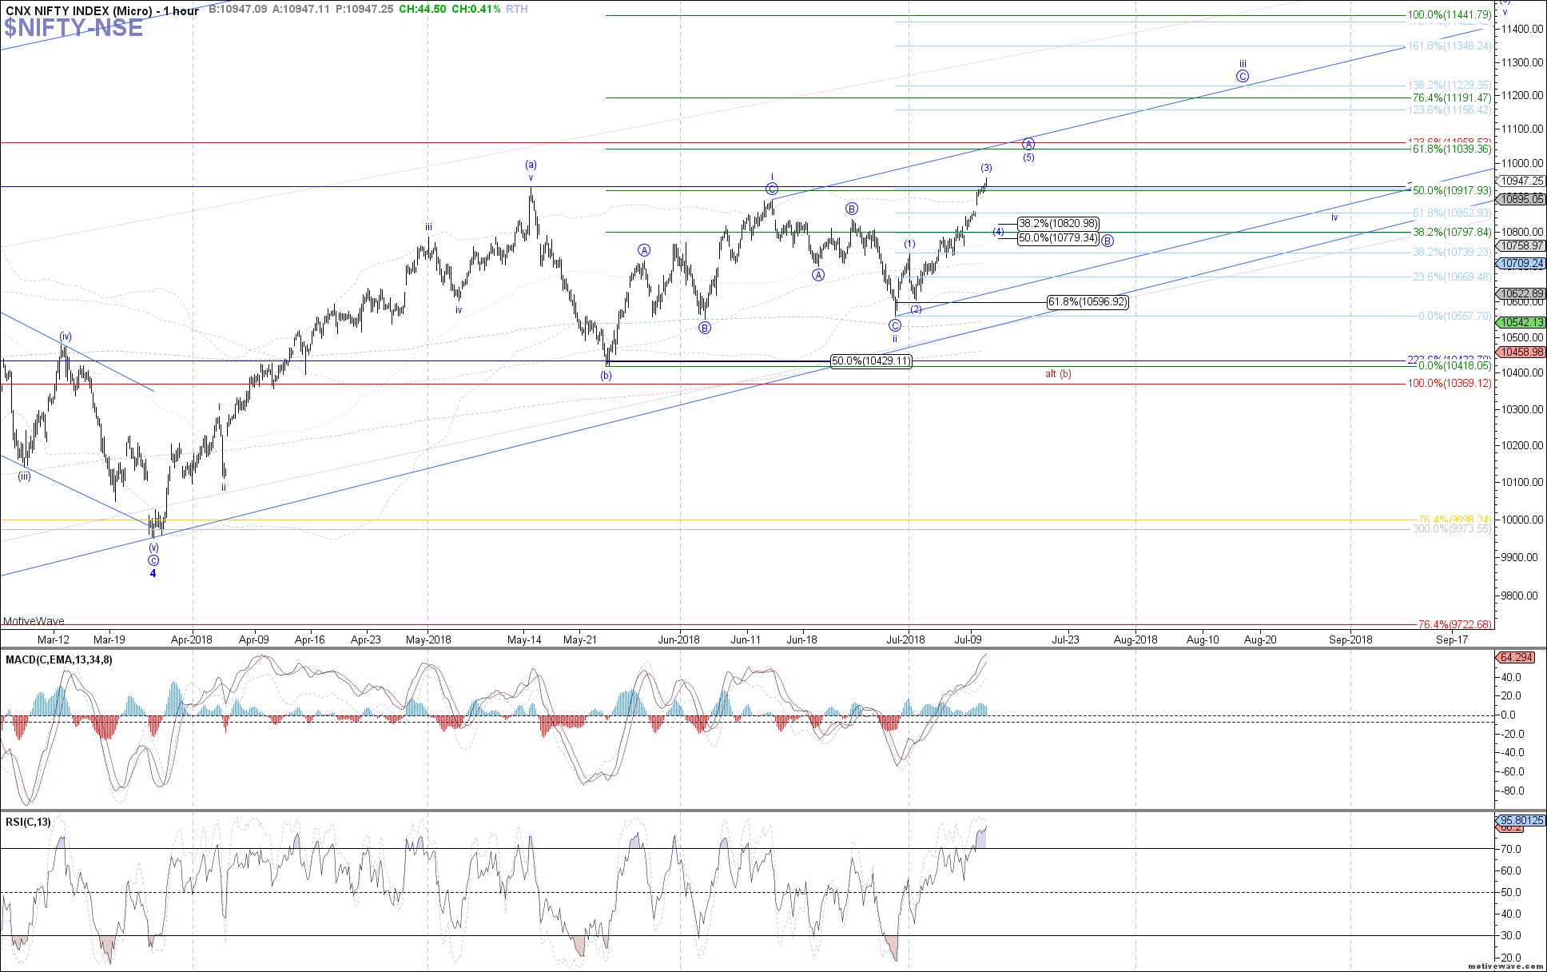Select the boxed 50.0%(10429.11) label
Image resolution: width=1547 pixels, height=972 pixels.
(x=871, y=361)
